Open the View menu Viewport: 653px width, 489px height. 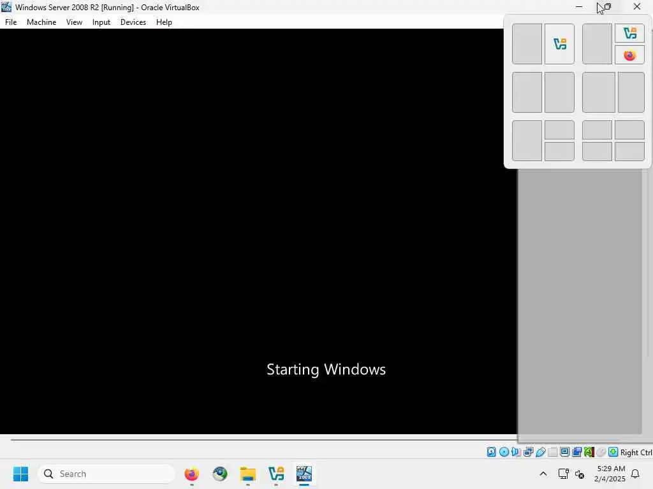pyautogui.click(x=74, y=22)
